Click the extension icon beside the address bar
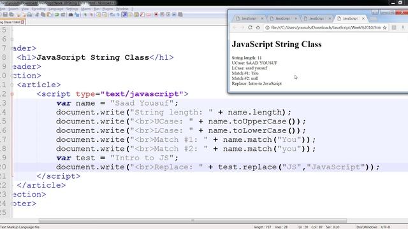 [394, 28]
